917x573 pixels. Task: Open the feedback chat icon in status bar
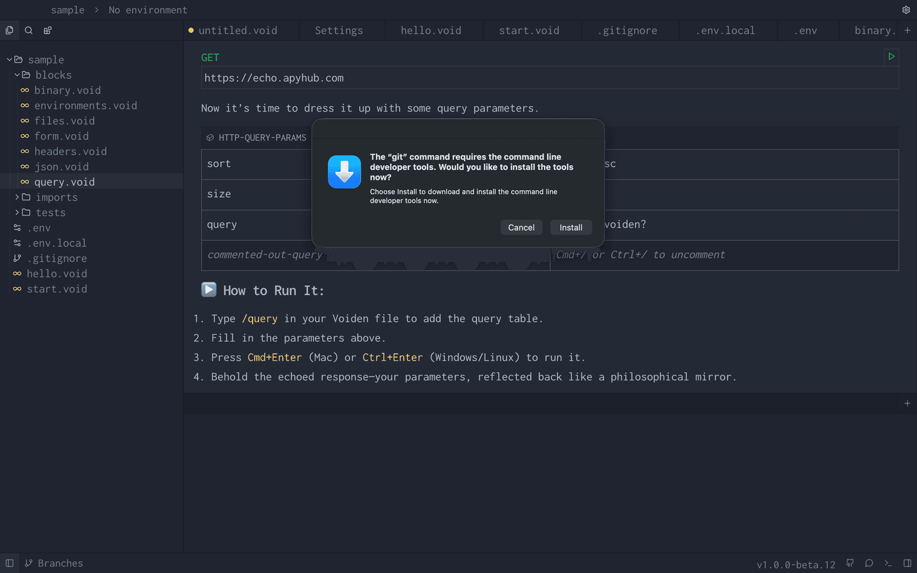click(869, 563)
